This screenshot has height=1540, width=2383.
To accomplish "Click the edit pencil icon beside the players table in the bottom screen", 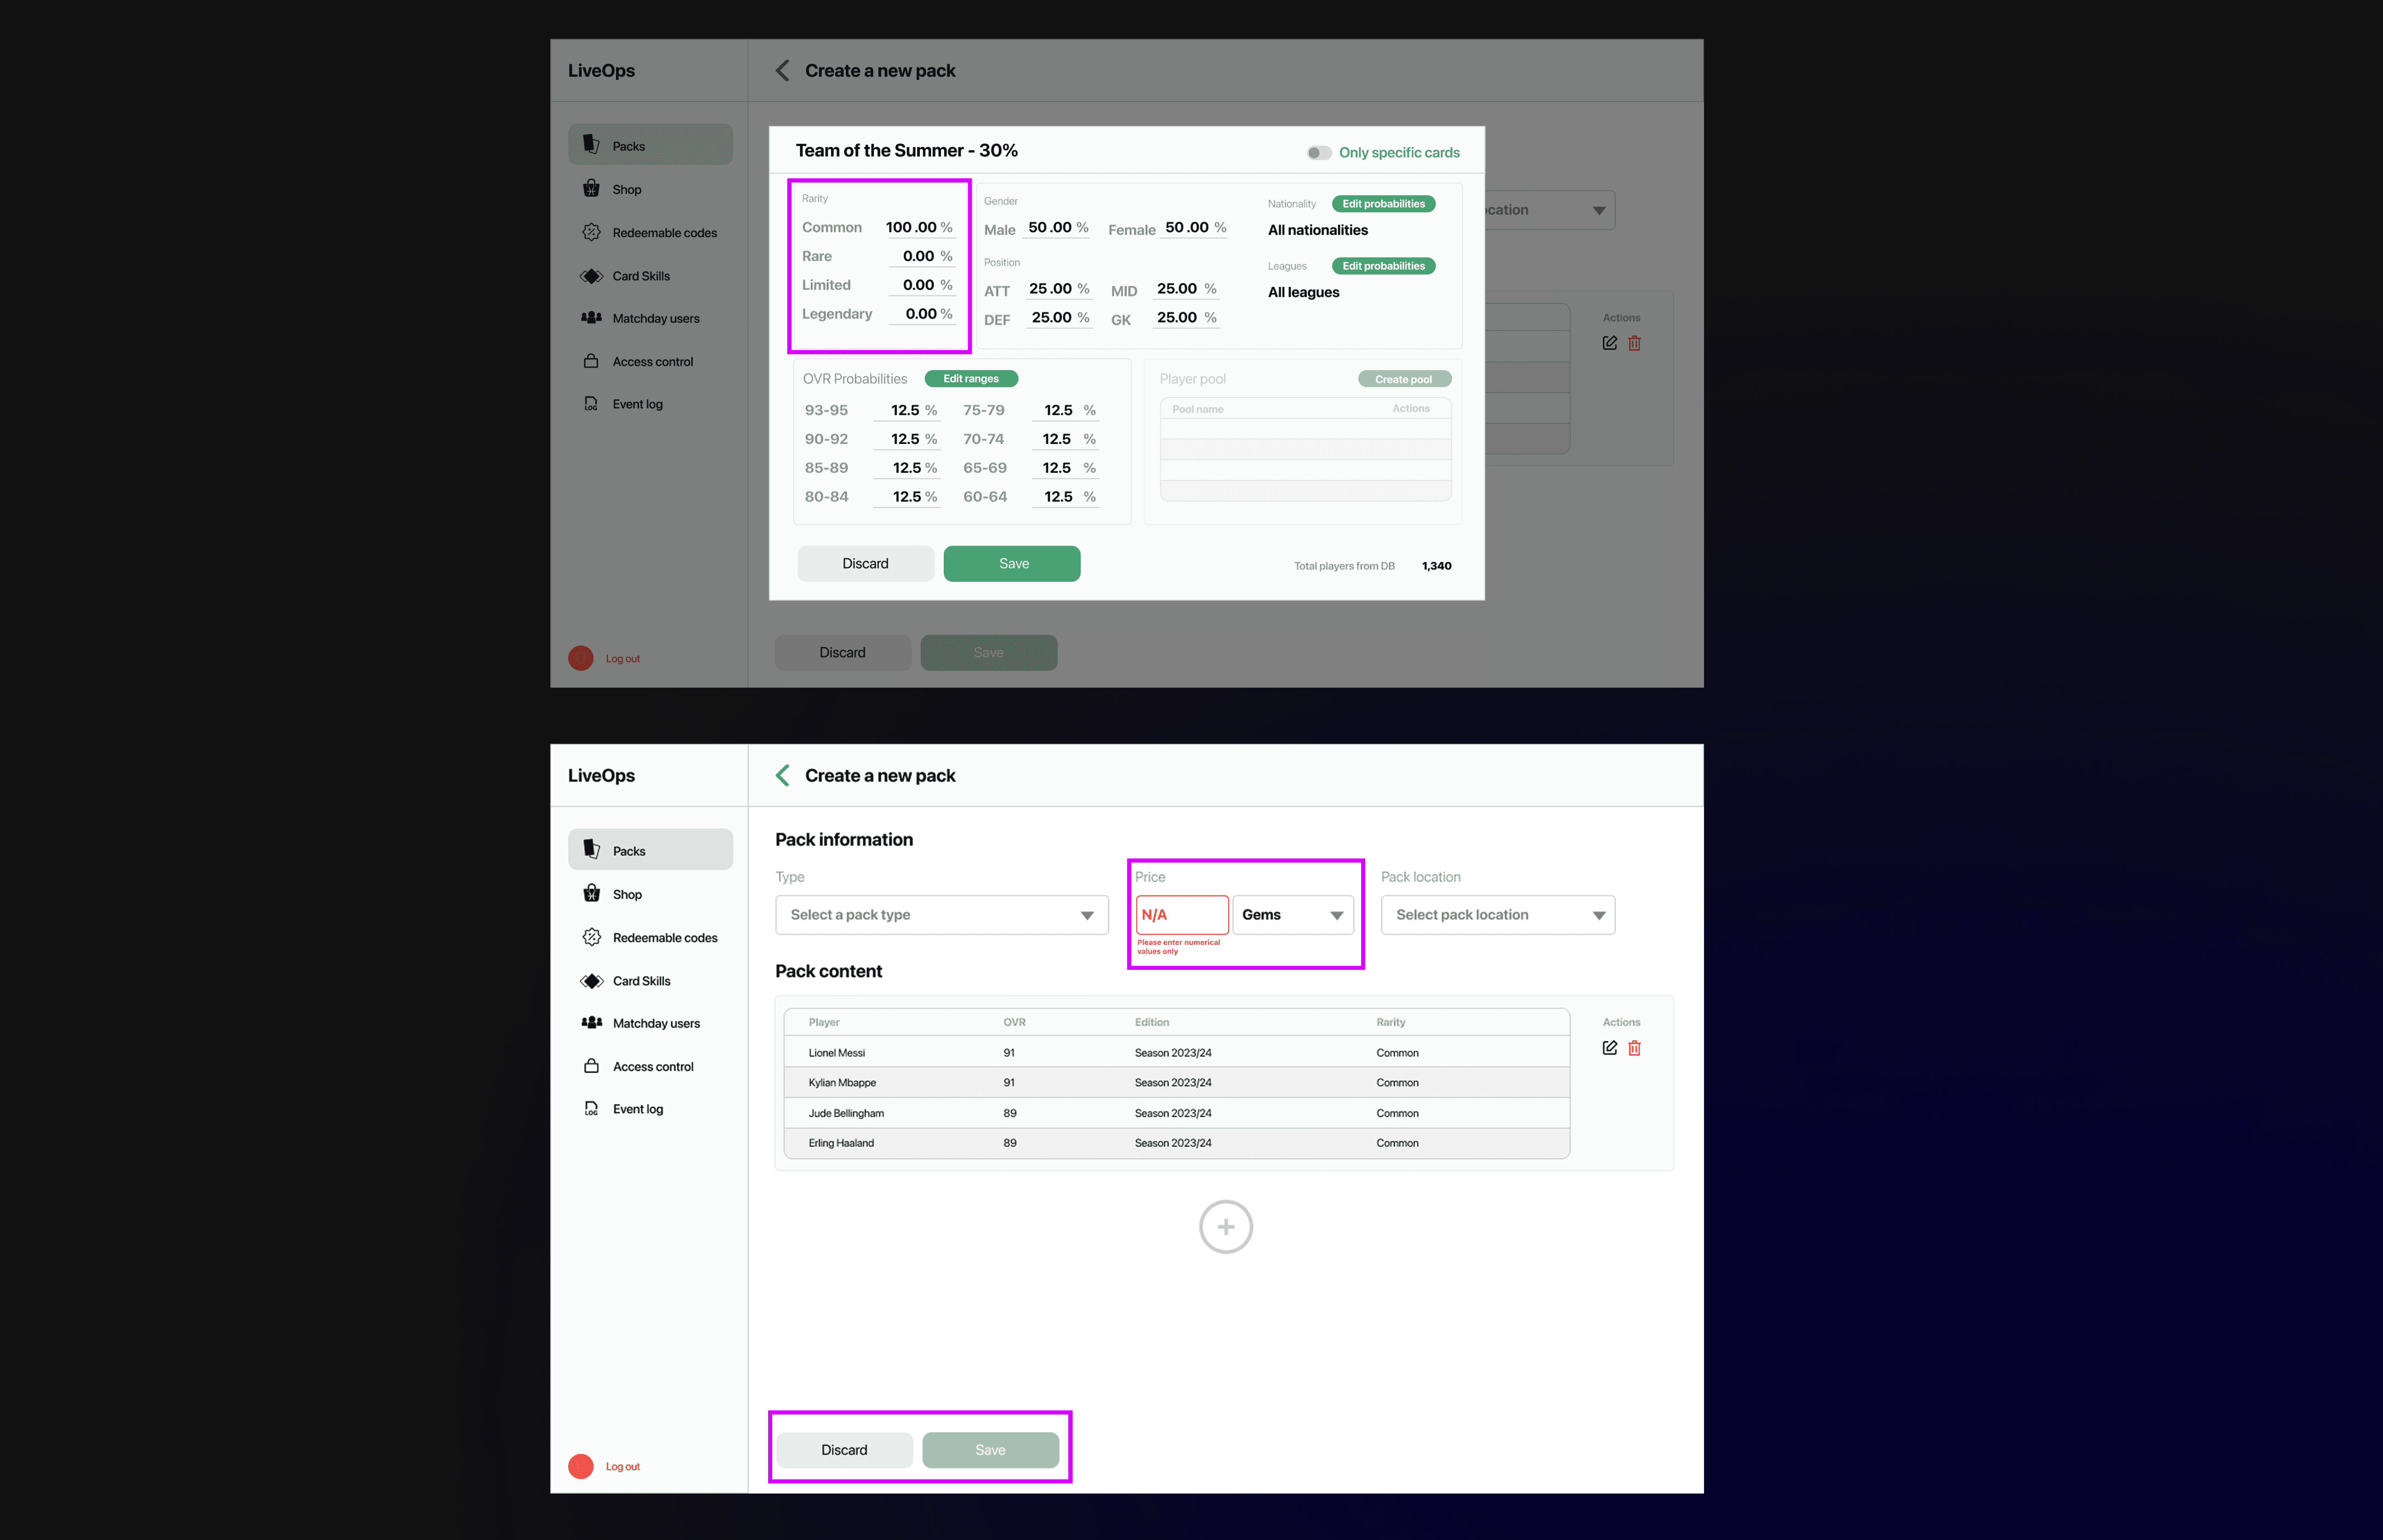I will tap(1609, 1048).
